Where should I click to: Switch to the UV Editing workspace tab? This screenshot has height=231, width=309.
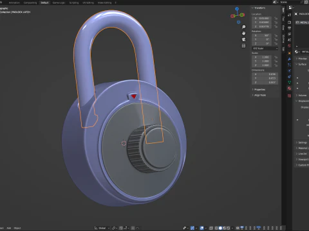(88, 3)
